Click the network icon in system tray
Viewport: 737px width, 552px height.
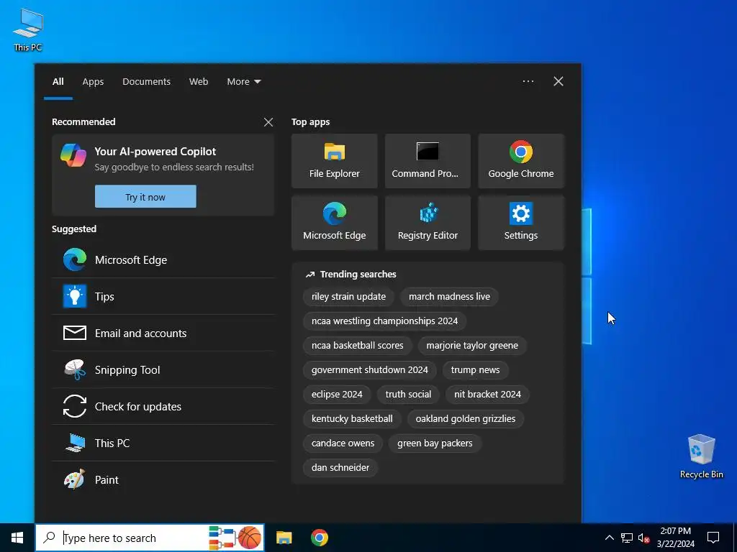(x=627, y=538)
